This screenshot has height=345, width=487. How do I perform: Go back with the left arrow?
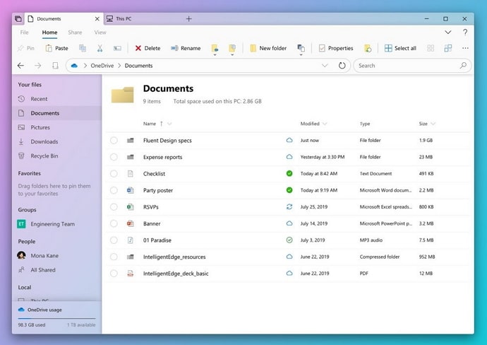point(20,65)
